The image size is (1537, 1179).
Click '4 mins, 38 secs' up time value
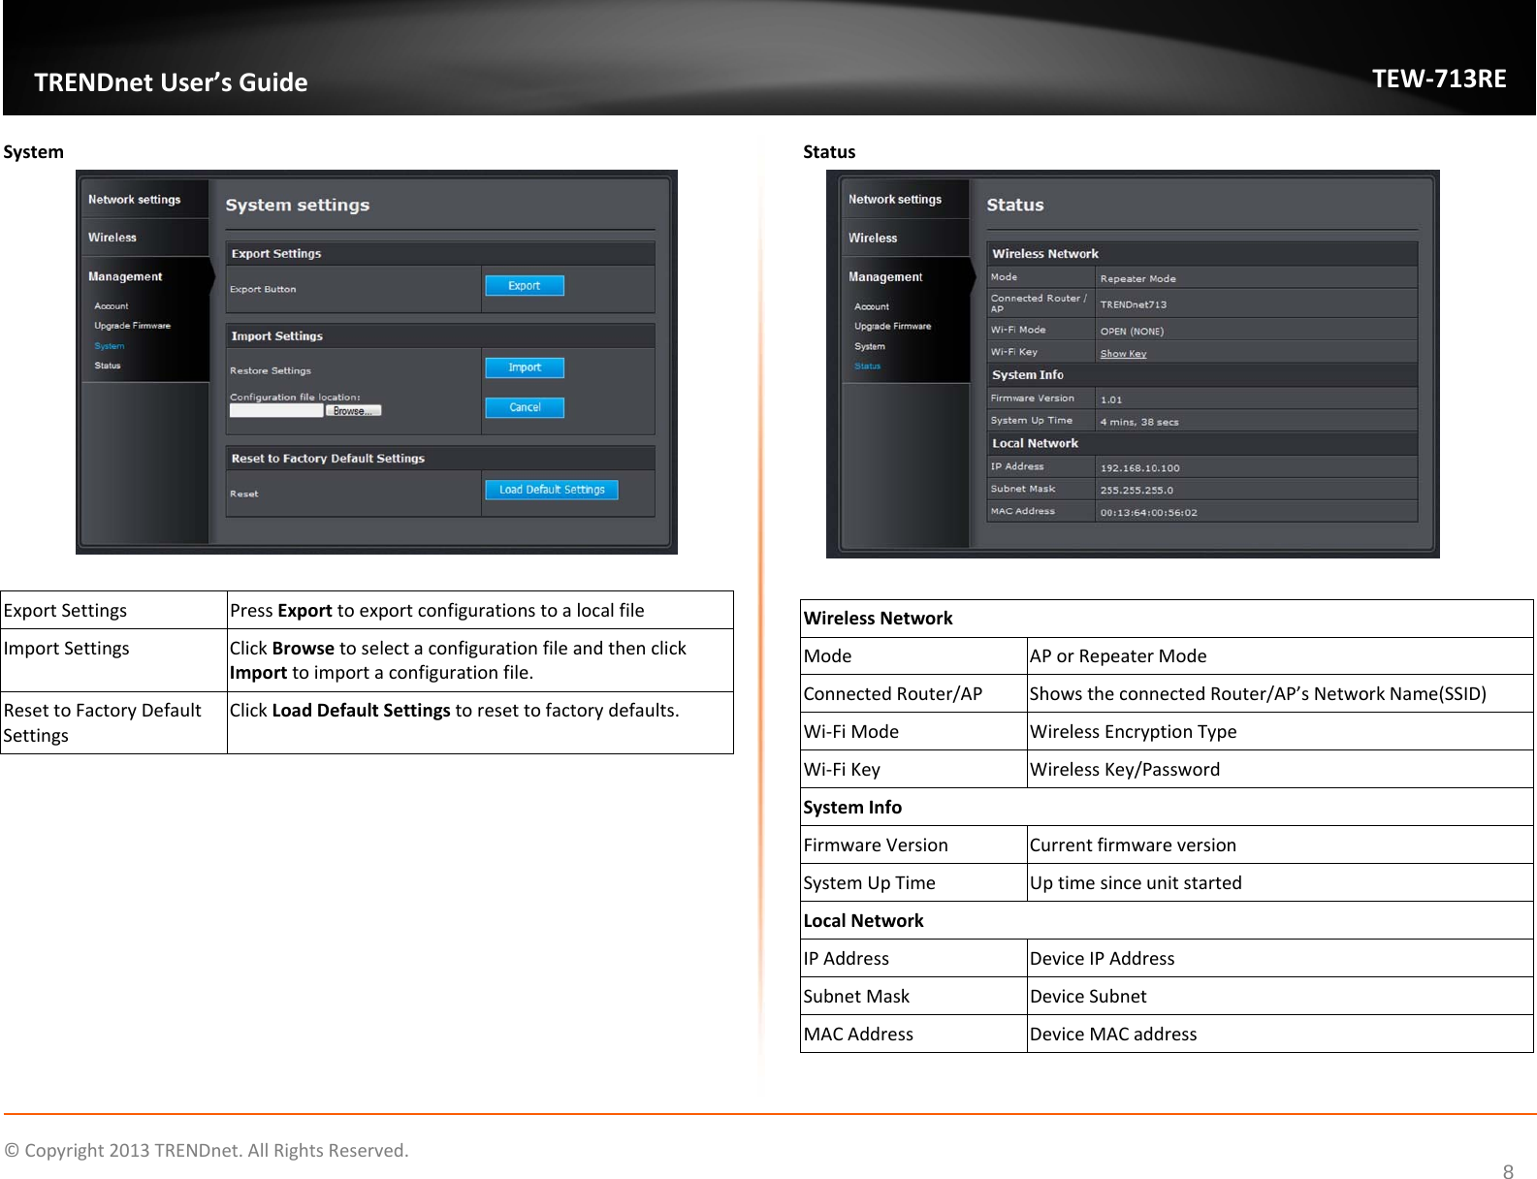1139,422
